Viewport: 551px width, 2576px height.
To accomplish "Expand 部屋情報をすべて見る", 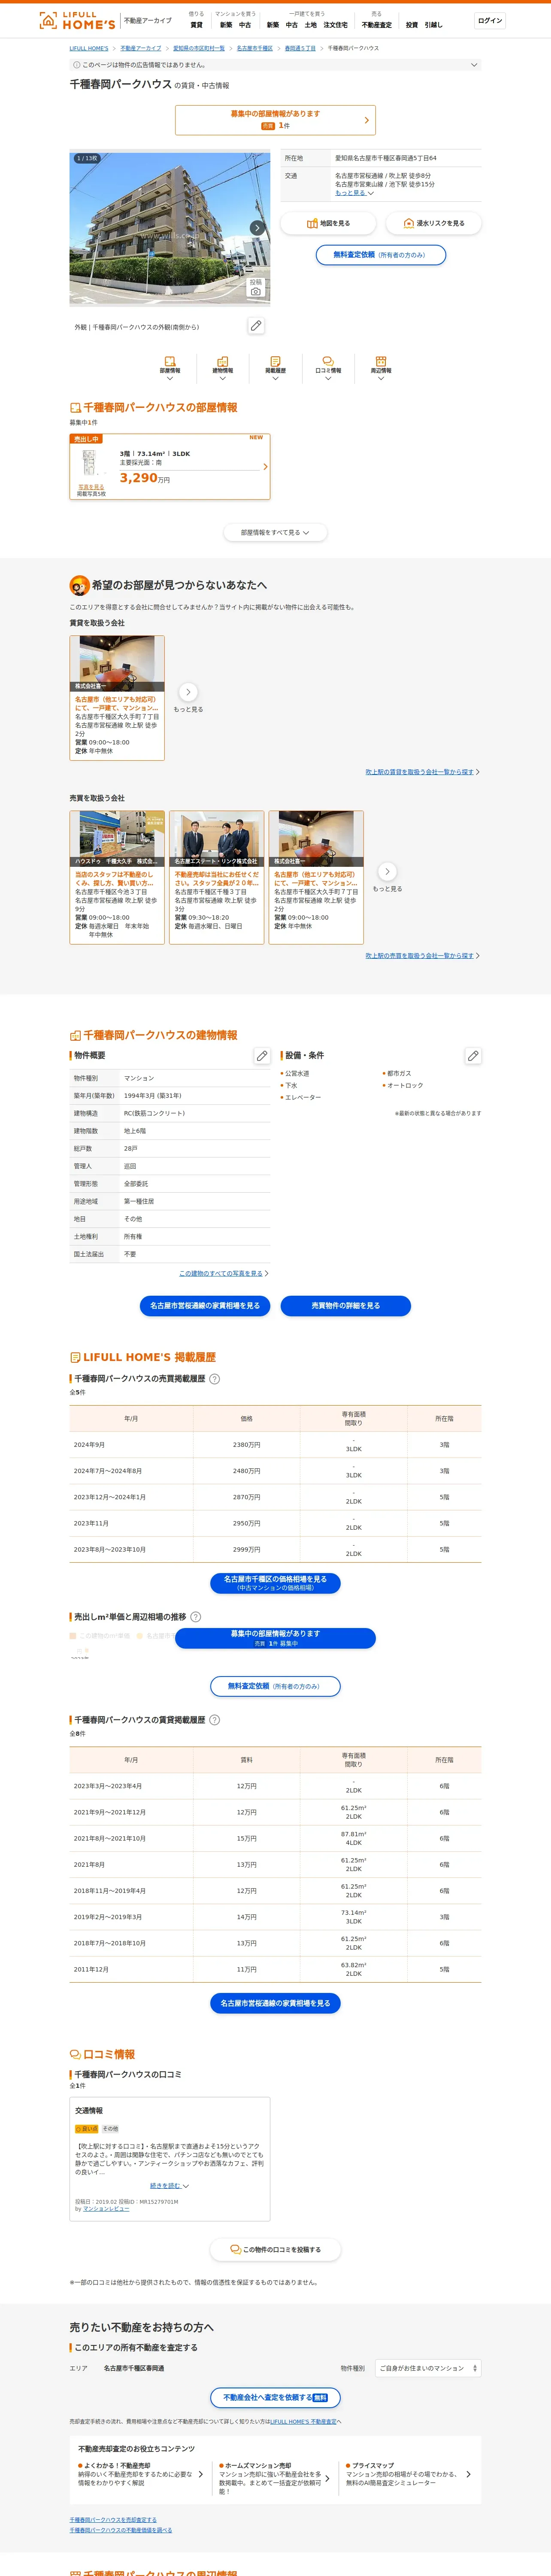I will pos(275,532).
